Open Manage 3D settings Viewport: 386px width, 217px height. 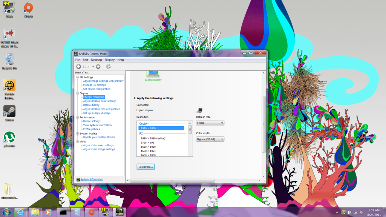[94, 85]
